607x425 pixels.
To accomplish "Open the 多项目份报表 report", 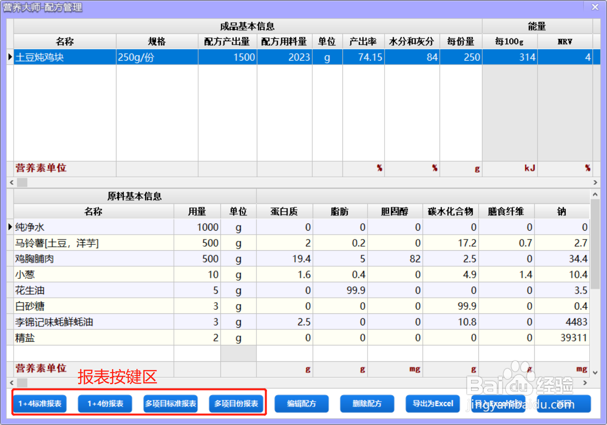I will (236, 404).
